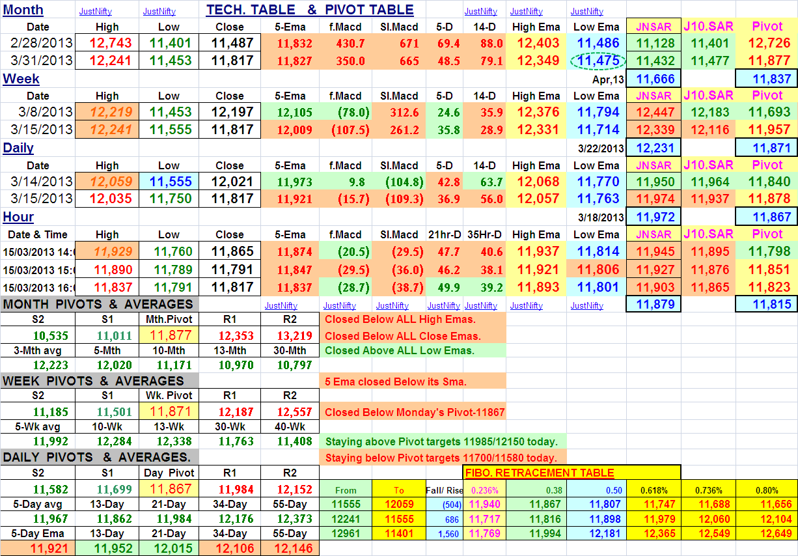Image resolution: width=798 pixels, height=556 pixels.
Task: Click the MONTH PIVOTS & AVERAGES header
Action: [98, 304]
